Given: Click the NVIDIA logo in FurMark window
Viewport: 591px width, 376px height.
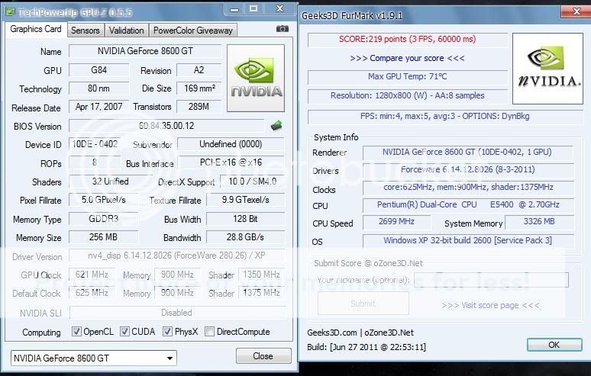Looking at the screenshot, I should click(x=547, y=69).
